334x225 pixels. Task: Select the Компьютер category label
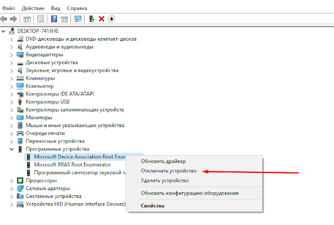point(40,86)
